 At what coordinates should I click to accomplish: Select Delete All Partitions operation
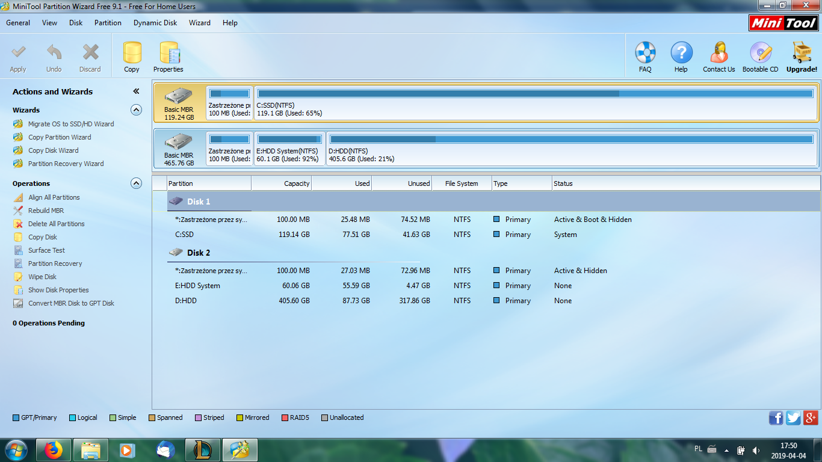[56, 224]
